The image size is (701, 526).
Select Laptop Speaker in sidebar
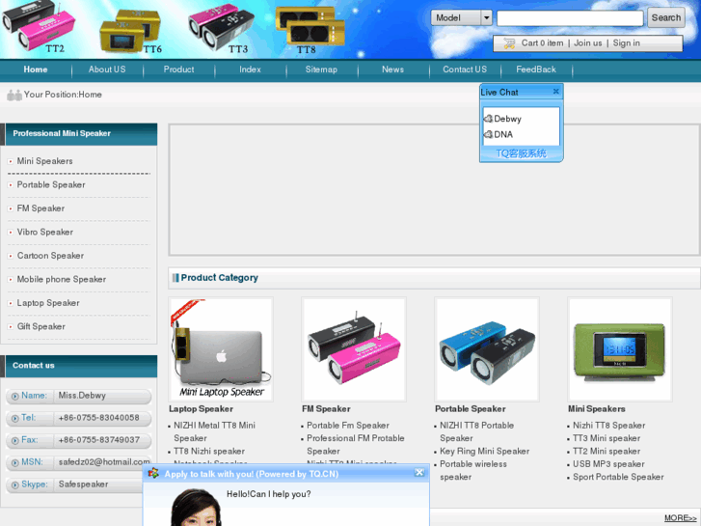pyautogui.click(x=48, y=303)
